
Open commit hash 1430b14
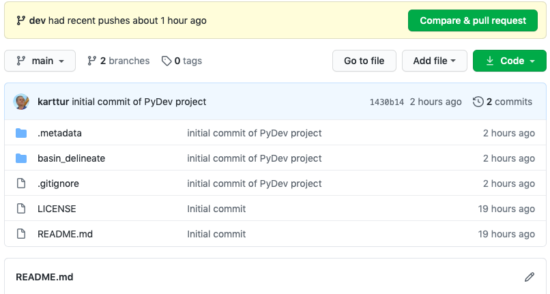coord(386,102)
